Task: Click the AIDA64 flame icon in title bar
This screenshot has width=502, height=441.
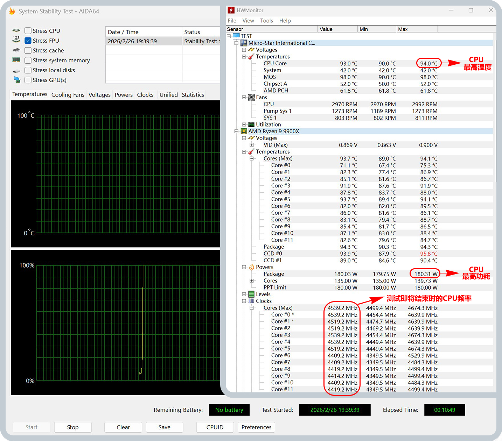Action: click(12, 11)
